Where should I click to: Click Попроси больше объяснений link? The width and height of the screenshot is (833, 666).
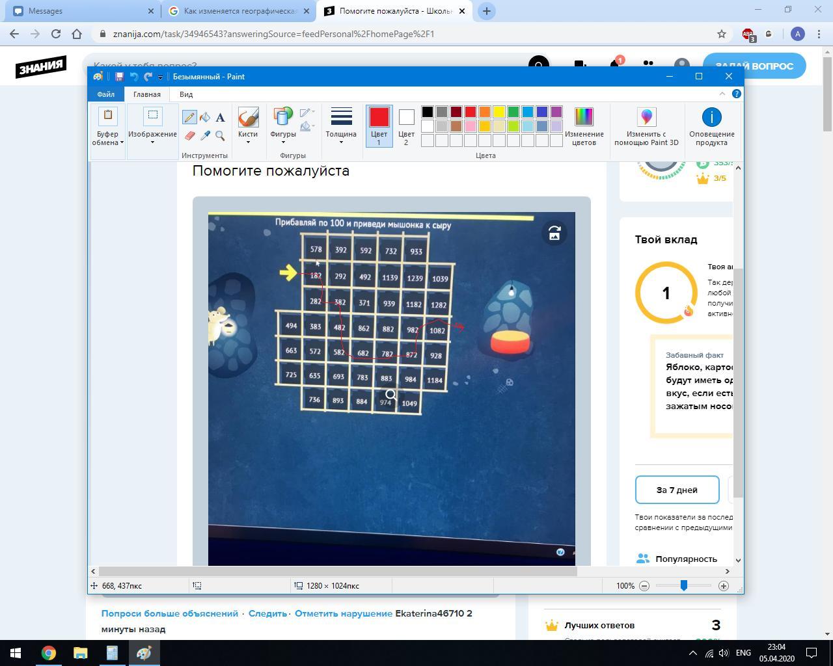(x=170, y=613)
